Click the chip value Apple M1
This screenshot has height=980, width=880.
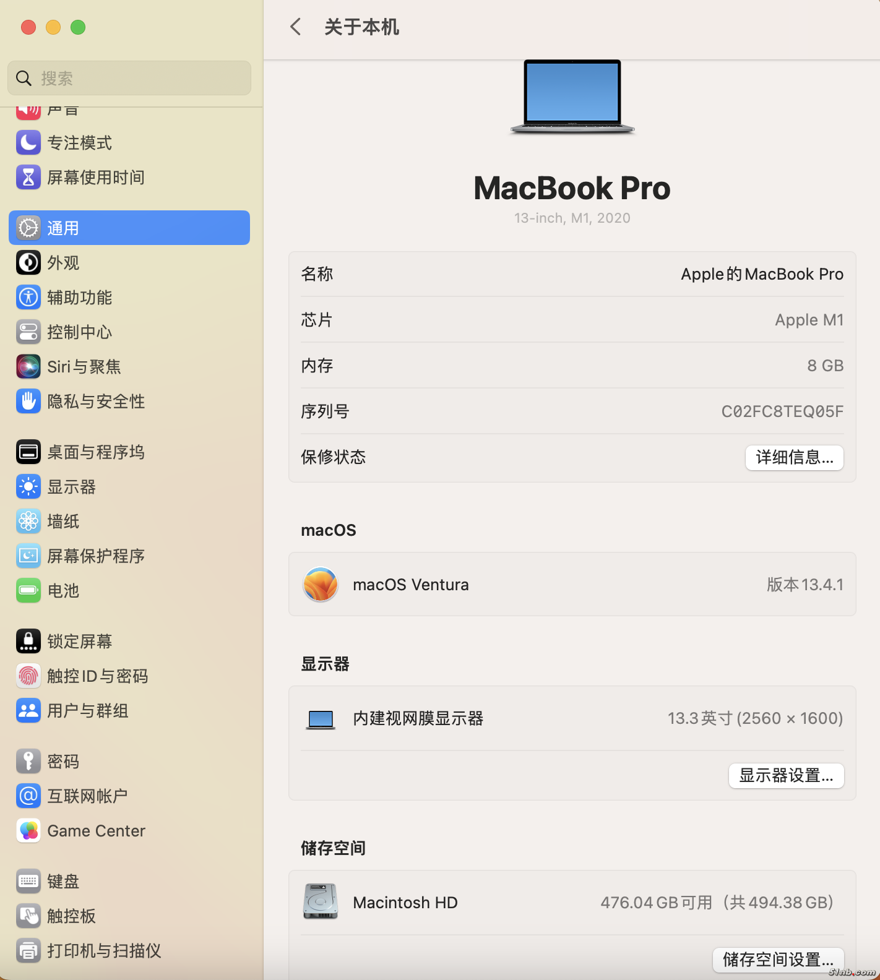click(x=809, y=320)
